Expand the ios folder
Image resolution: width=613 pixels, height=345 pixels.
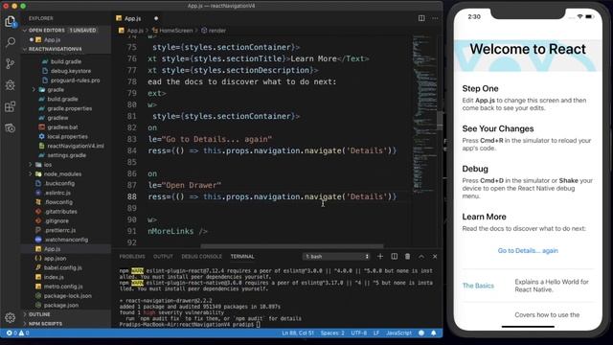pyautogui.click(x=47, y=165)
